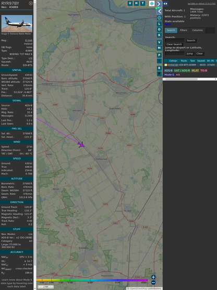Switch to the Filters tab
The height and width of the screenshot is (290, 217).
click(x=184, y=30)
